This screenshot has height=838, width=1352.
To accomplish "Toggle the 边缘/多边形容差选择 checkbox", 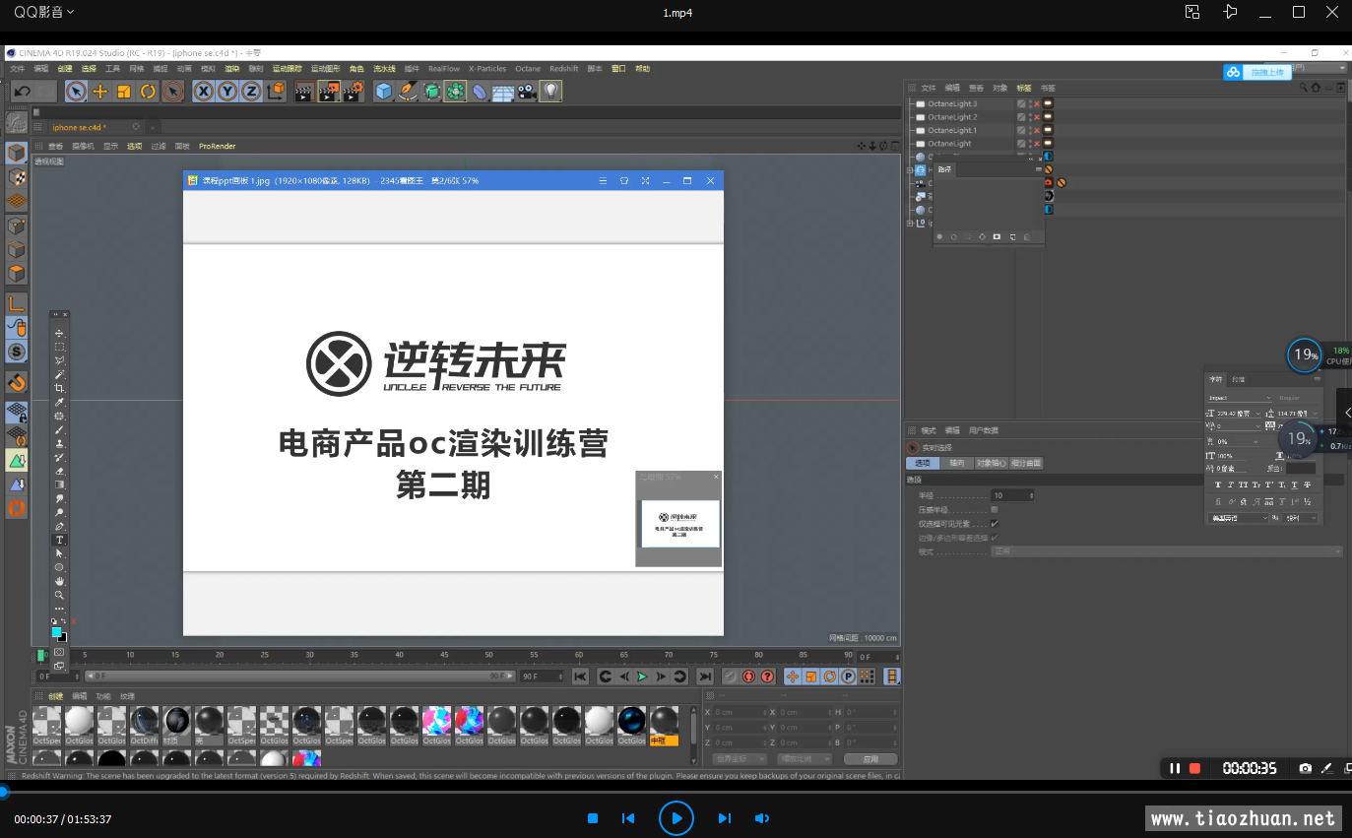I will click(x=995, y=537).
